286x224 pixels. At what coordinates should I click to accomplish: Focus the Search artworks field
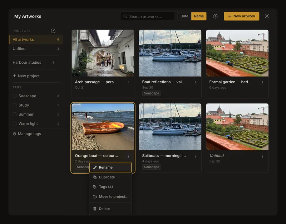click(148, 16)
